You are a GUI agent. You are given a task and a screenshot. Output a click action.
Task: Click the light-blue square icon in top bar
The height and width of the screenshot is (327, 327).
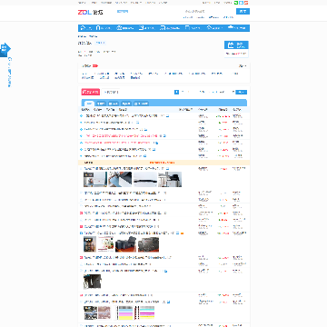pos(241,3)
